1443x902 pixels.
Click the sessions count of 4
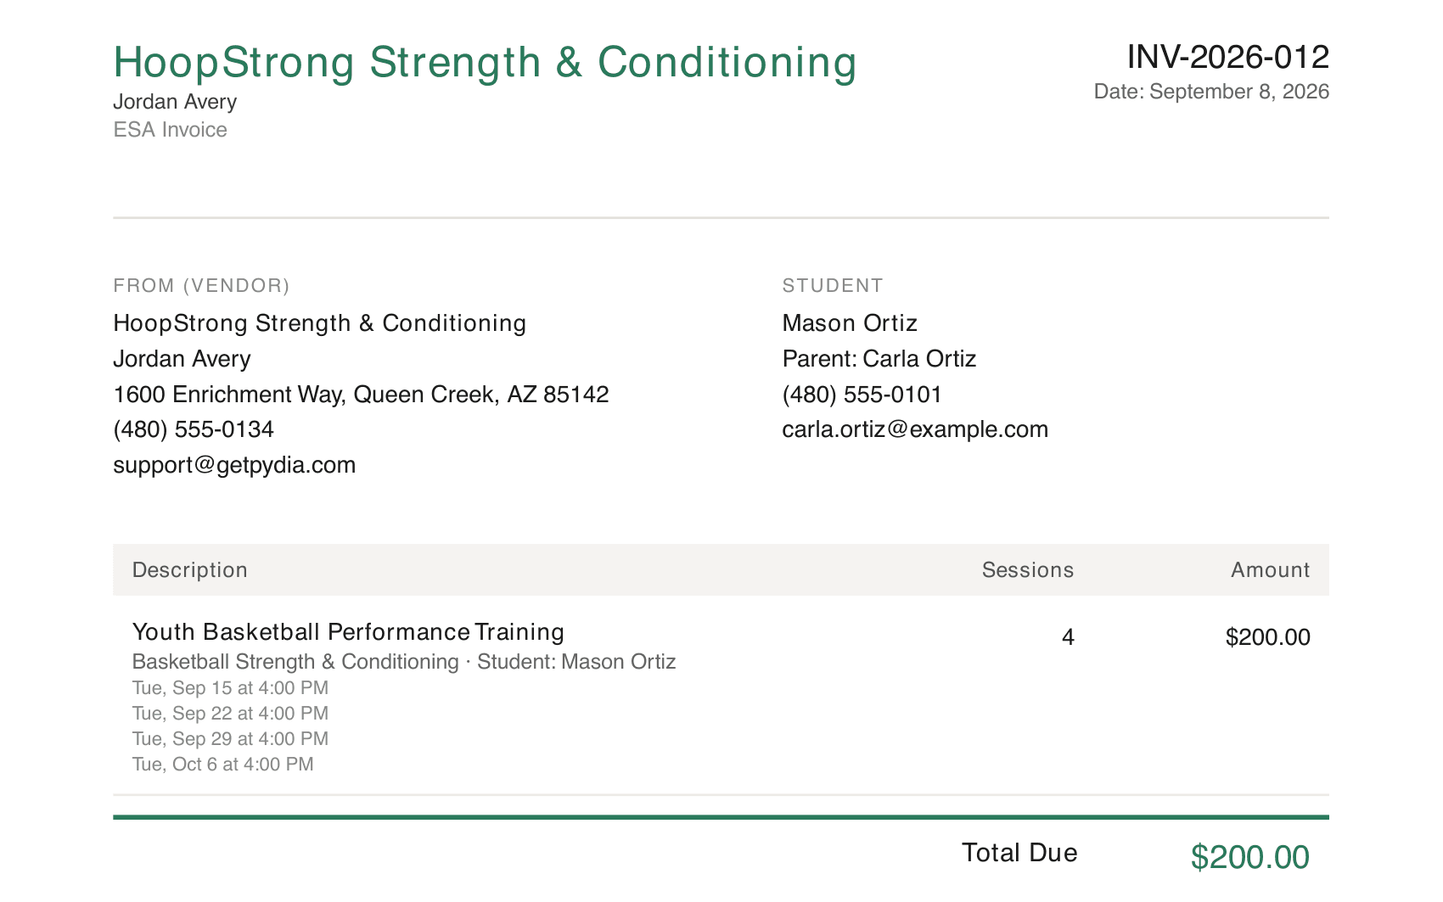(1068, 637)
